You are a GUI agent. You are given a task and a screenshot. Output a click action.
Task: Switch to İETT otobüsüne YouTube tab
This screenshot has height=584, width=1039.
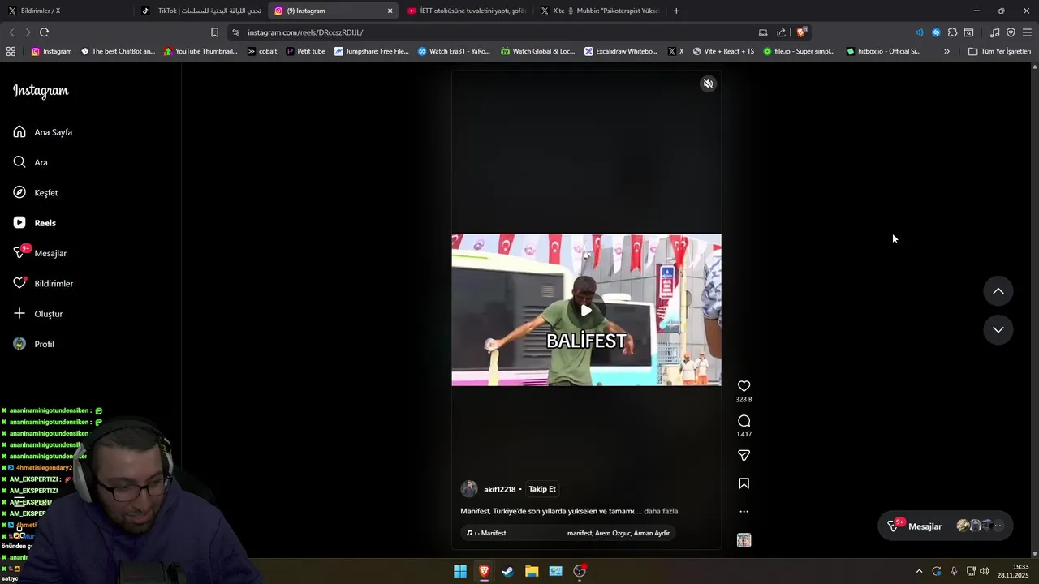coord(467,11)
